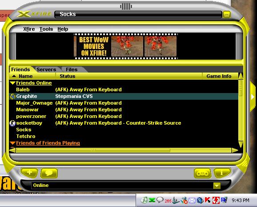Collapse the Friends Online group
This screenshot has width=257, height=207.
[x=12, y=83]
